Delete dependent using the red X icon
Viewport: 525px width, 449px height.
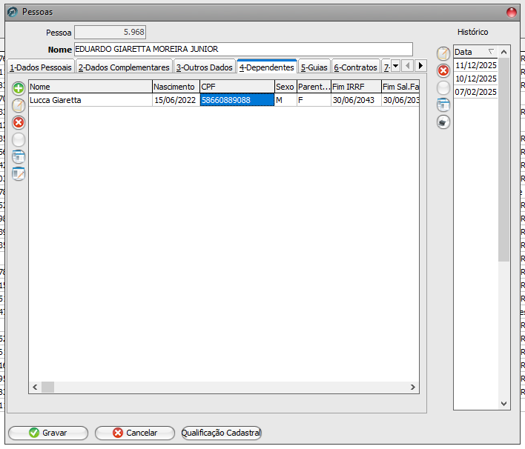tap(19, 122)
